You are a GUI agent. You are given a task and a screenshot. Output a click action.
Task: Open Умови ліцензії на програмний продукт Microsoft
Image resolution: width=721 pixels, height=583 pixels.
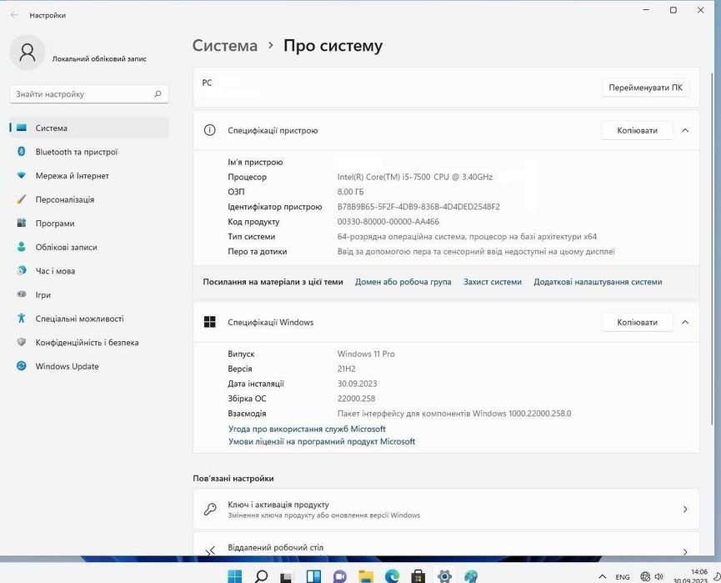pyautogui.click(x=322, y=441)
